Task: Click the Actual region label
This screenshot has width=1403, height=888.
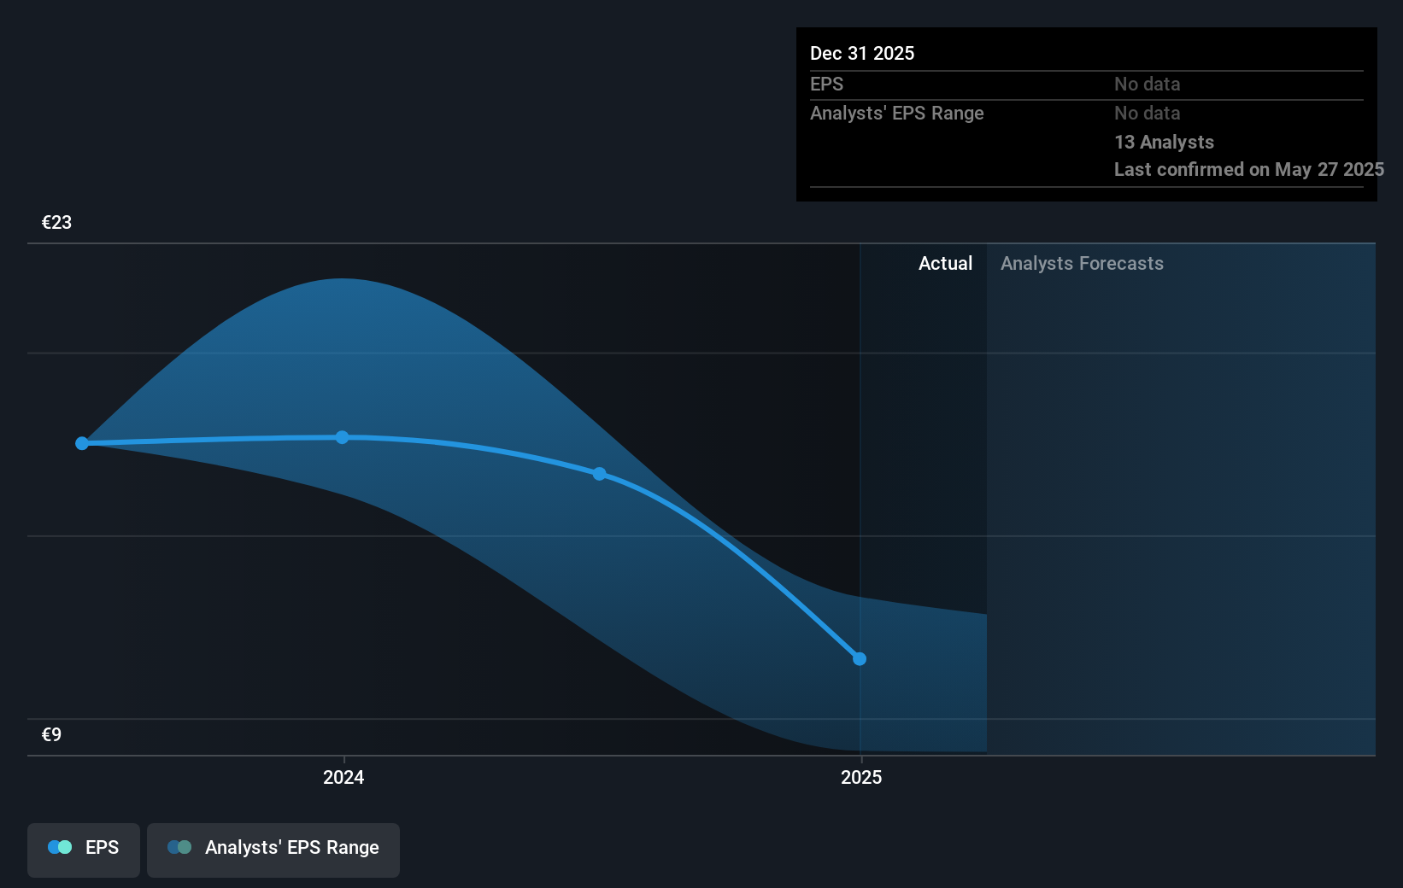Action: click(x=945, y=263)
